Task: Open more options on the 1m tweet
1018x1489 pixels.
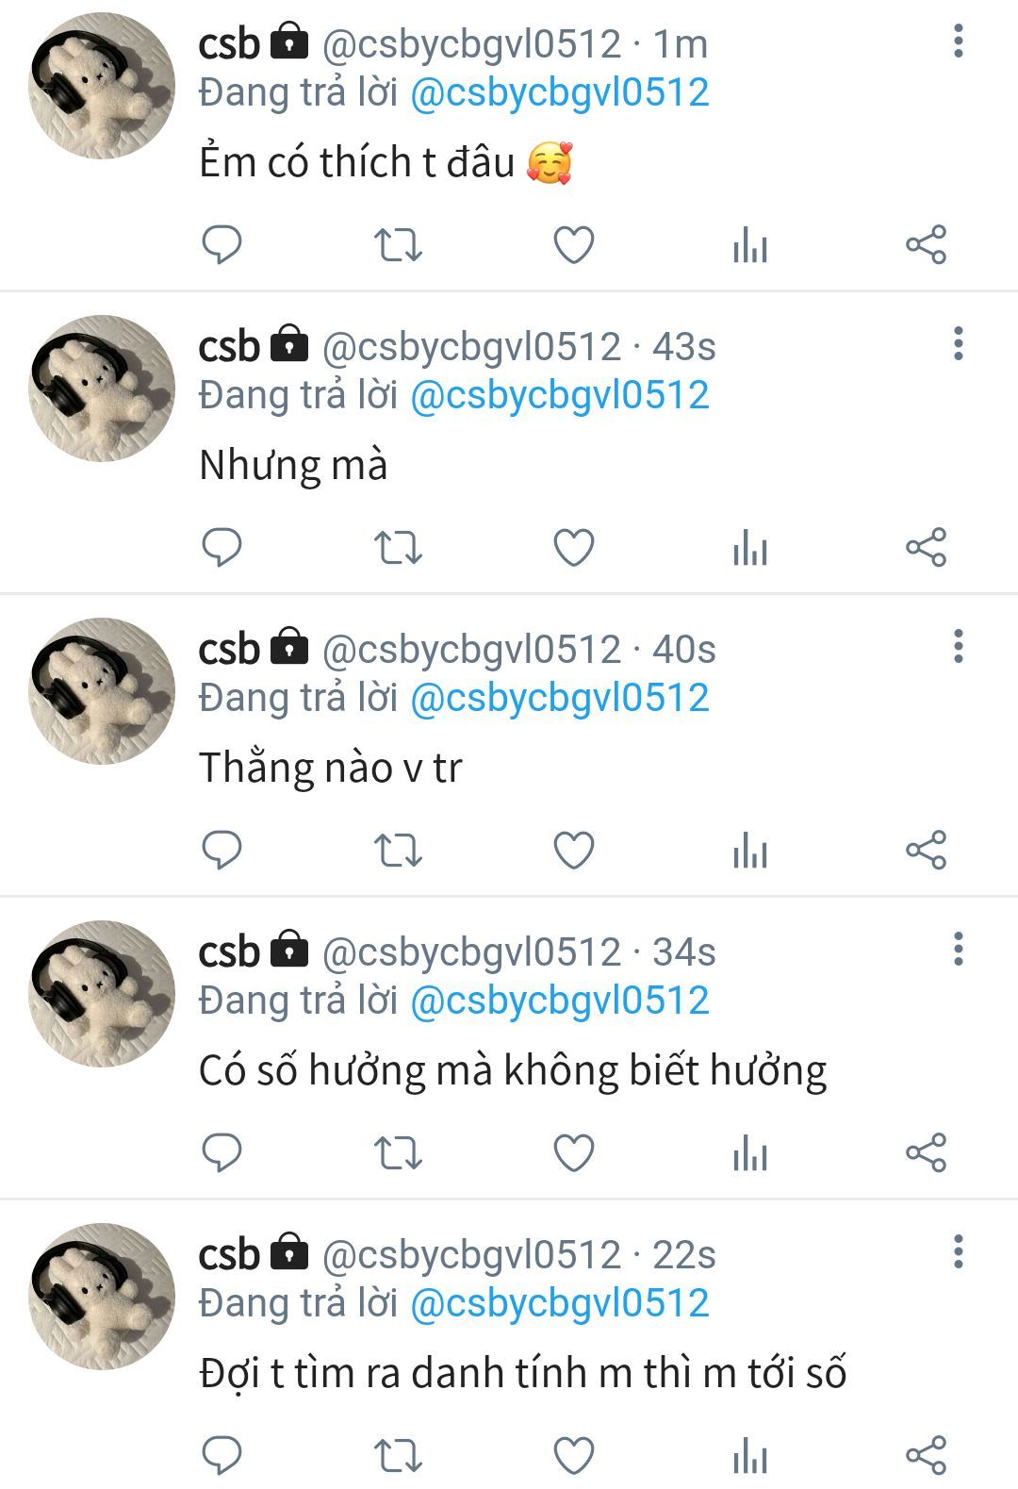Action: pos(959,41)
